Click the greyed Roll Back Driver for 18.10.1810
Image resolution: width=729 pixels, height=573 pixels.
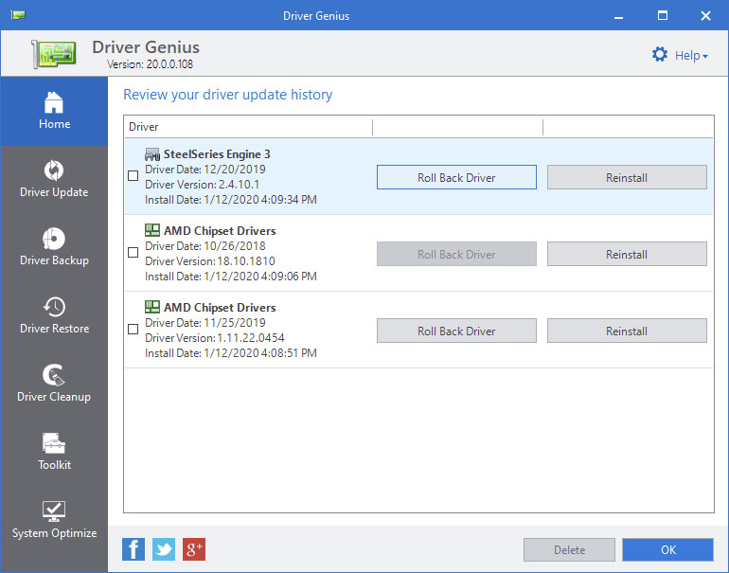[x=456, y=254]
